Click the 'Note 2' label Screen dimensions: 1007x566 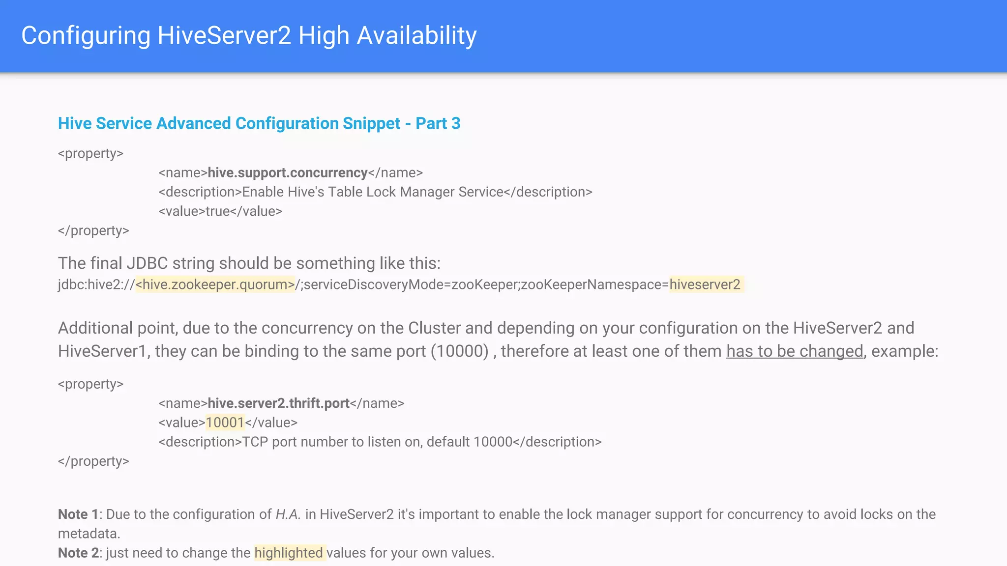pyautogui.click(x=78, y=553)
